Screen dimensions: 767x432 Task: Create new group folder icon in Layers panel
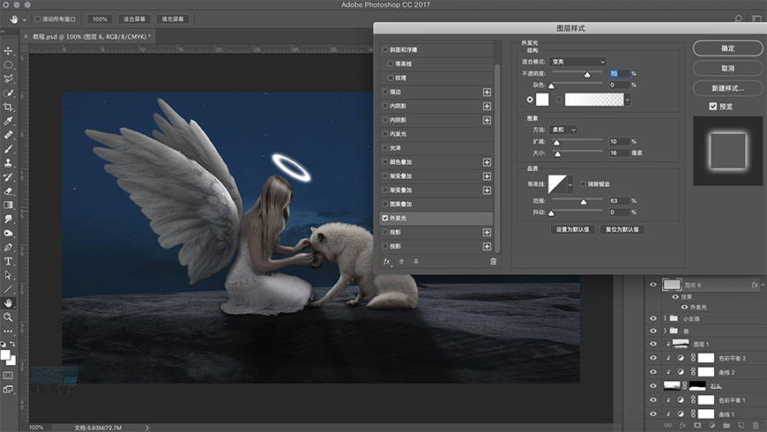coord(726,426)
